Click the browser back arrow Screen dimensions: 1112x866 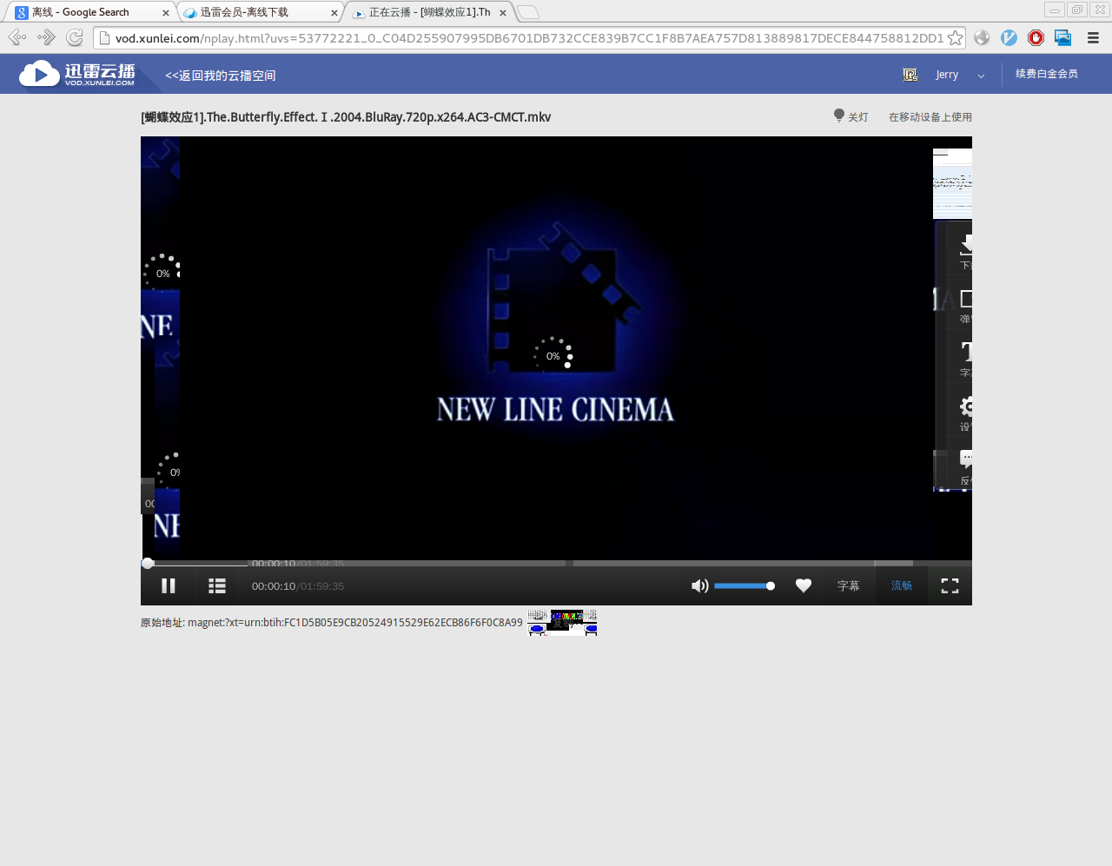[17, 37]
